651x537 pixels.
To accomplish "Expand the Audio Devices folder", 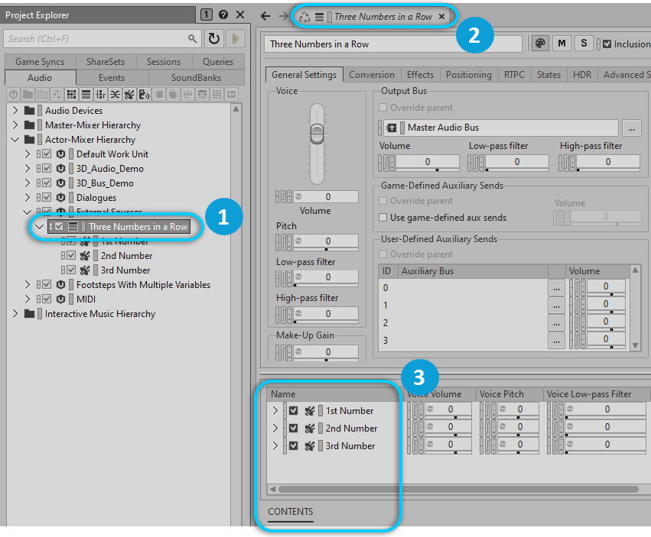I will coord(15,111).
